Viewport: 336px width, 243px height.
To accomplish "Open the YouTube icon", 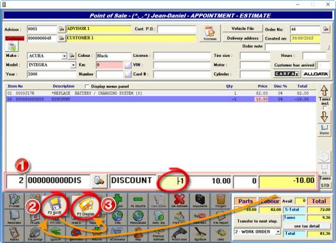I will [x=200, y=217].
